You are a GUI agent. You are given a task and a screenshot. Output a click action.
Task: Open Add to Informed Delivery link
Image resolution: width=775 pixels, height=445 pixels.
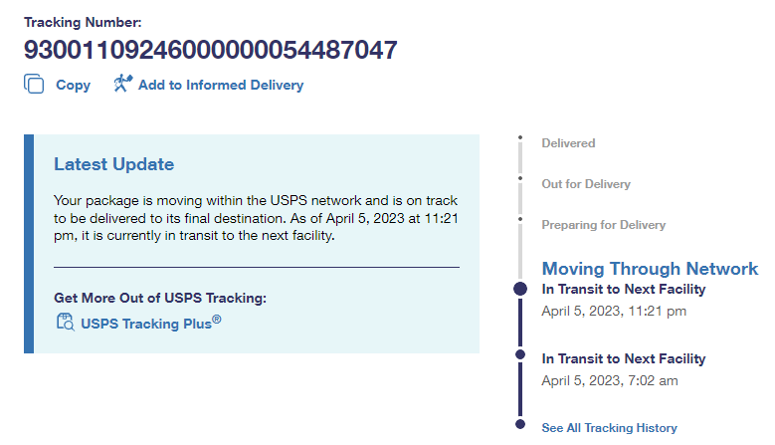[220, 86]
